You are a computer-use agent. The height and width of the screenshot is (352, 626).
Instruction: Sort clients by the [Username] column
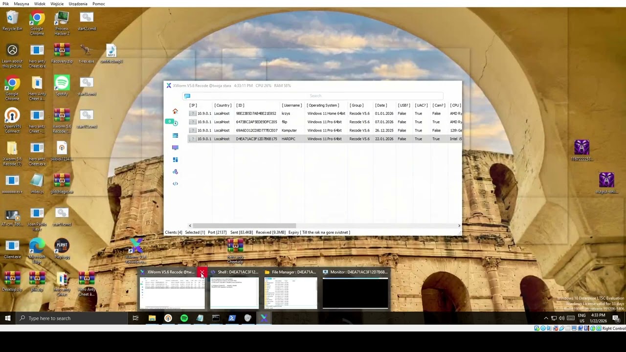pos(291,105)
